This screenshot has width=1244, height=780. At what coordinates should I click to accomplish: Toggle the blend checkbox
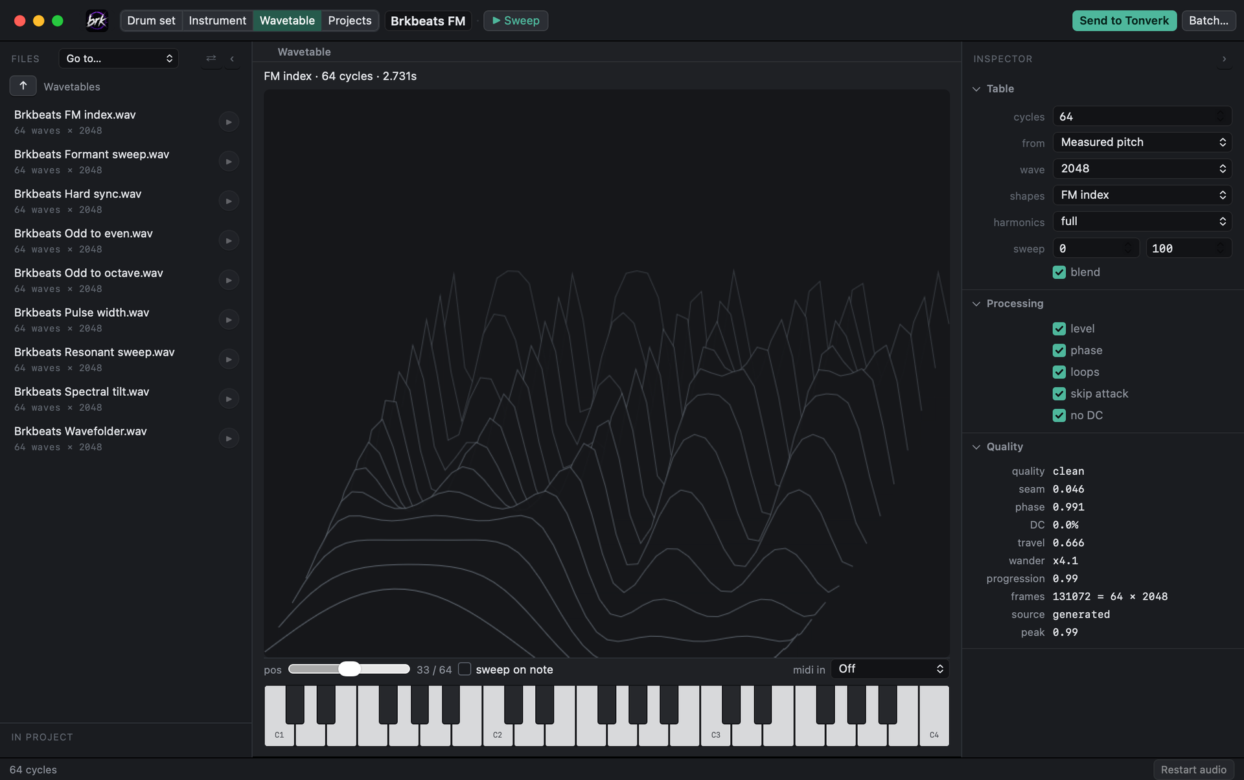pos(1059,272)
